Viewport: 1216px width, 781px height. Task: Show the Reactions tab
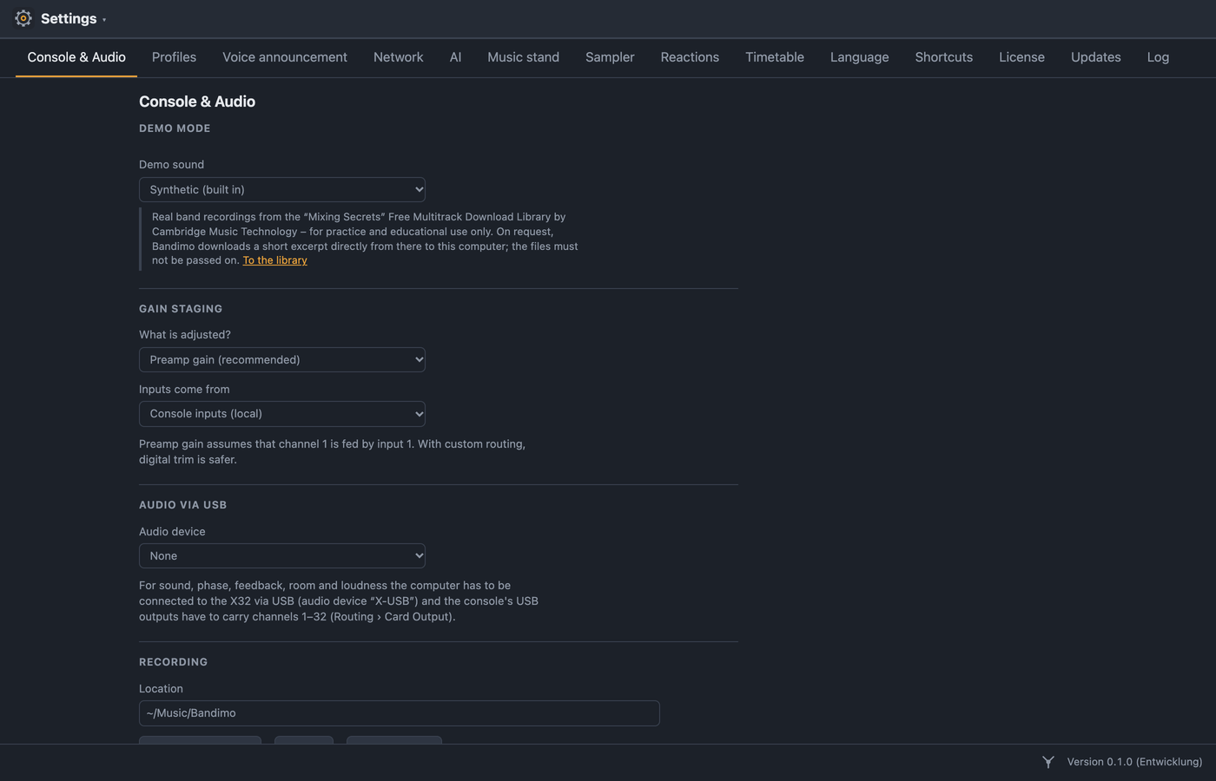[x=690, y=57]
